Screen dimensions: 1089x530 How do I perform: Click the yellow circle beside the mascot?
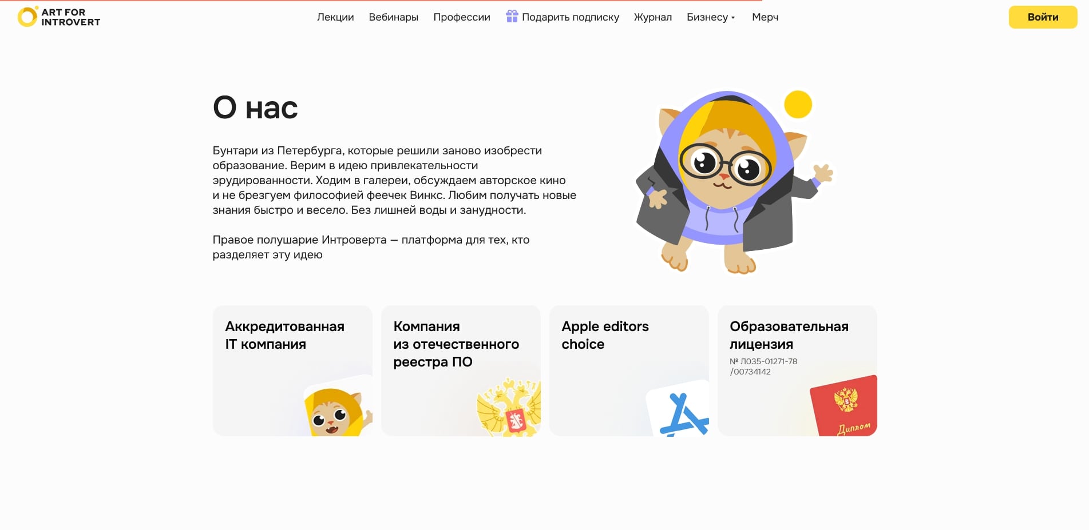(x=798, y=105)
